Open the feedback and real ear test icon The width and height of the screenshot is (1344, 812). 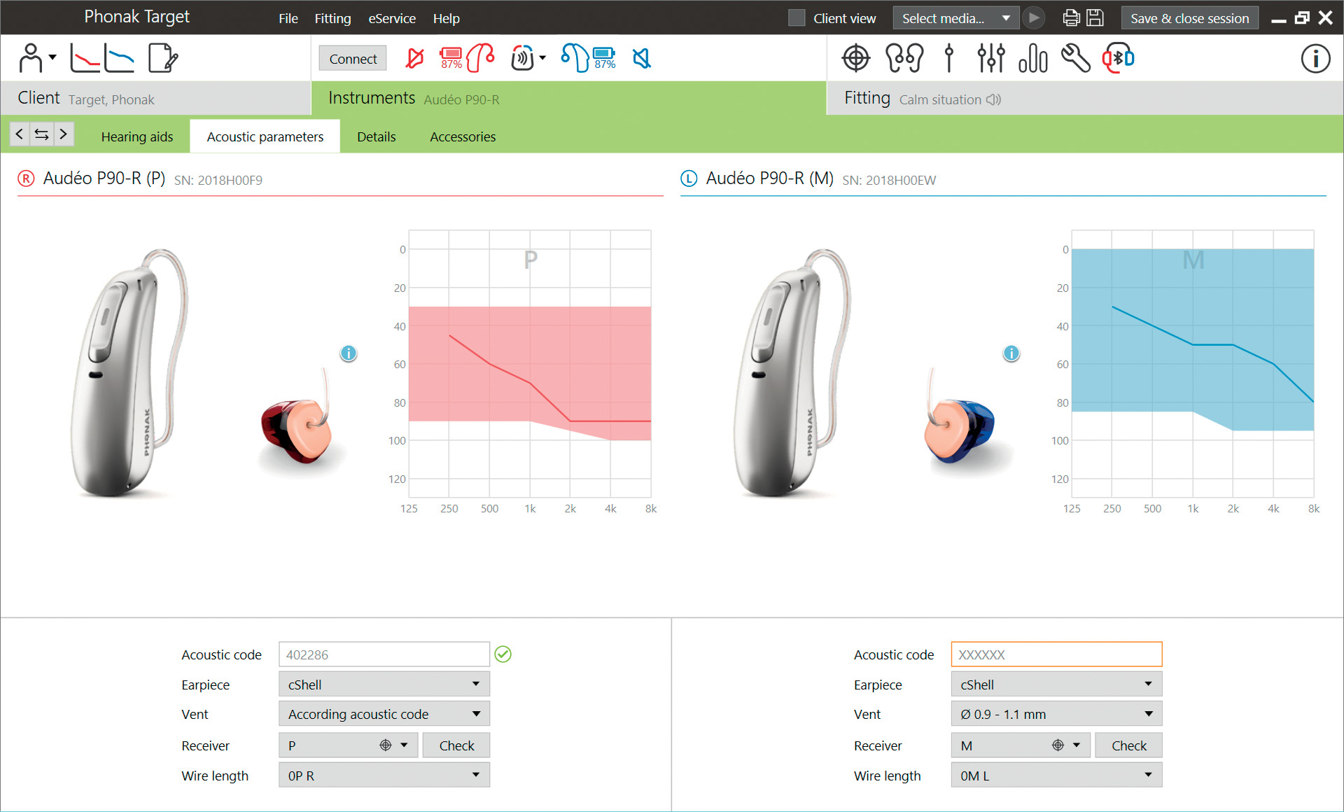coord(856,58)
